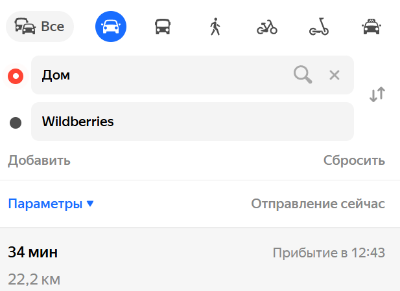Switch to the bicycle route mode
The image size is (400, 291).
click(x=267, y=27)
